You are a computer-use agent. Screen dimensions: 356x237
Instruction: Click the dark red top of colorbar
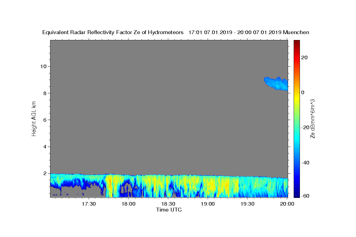(x=297, y=43)
